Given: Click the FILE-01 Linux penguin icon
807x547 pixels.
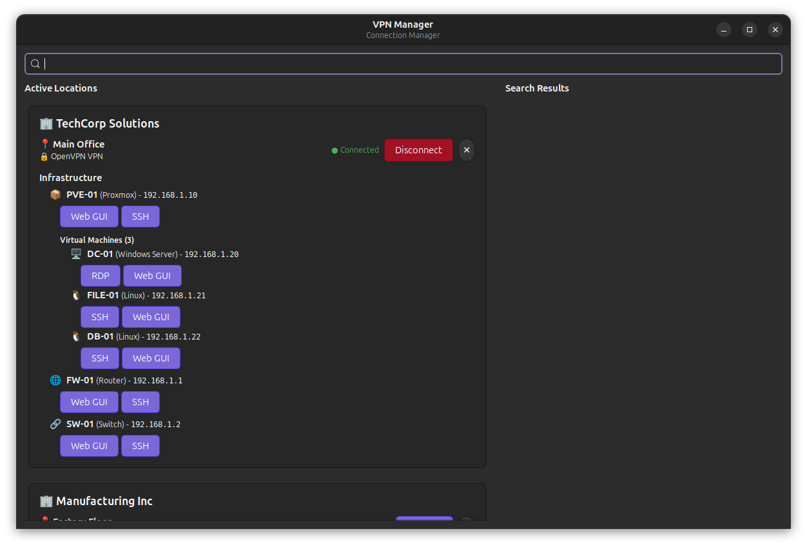Looking at the screenshot, I should click(76, 295).
